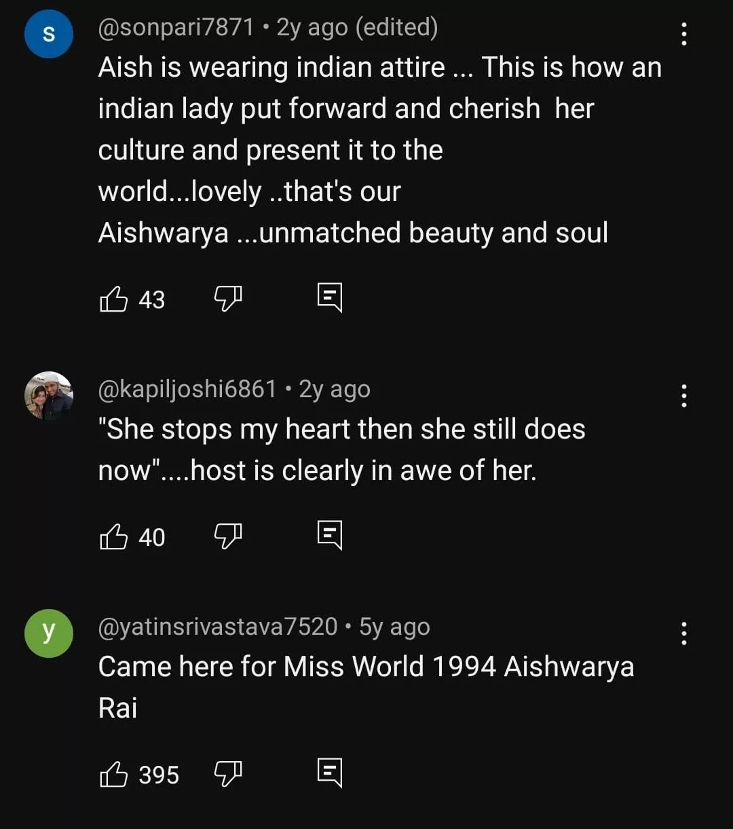Viewport: 733px width, 829px height.
Task: Tap the blue 's' profile avatar
Action: pyautogui.click(x=49, y=34)
